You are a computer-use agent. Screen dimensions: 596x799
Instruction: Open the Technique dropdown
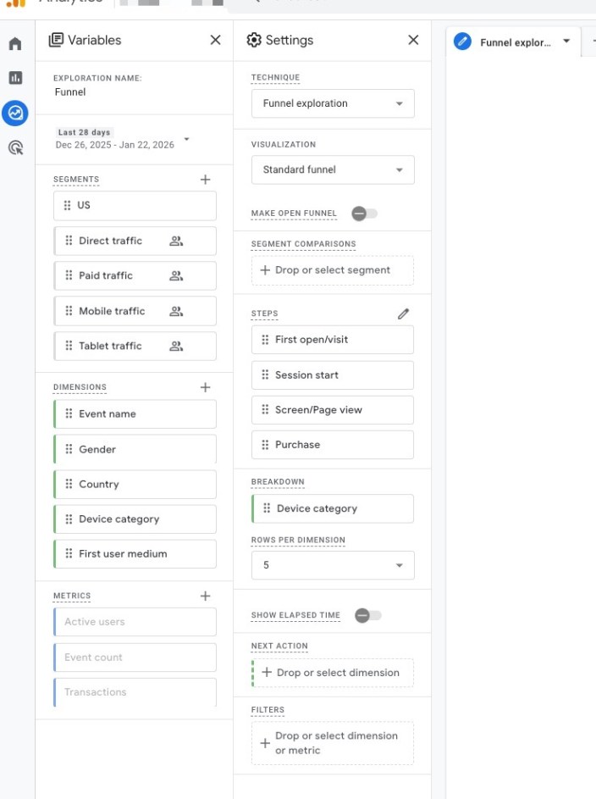point(333,103)
